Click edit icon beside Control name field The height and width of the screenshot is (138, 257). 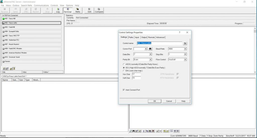[185, 43]
